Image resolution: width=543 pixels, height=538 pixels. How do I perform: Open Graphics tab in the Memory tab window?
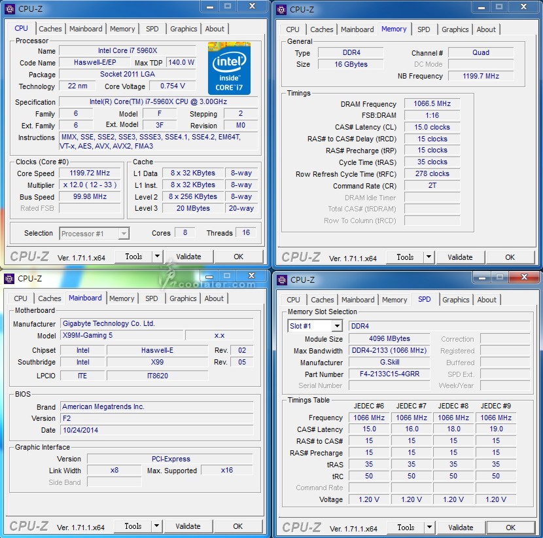click(455, 29)
